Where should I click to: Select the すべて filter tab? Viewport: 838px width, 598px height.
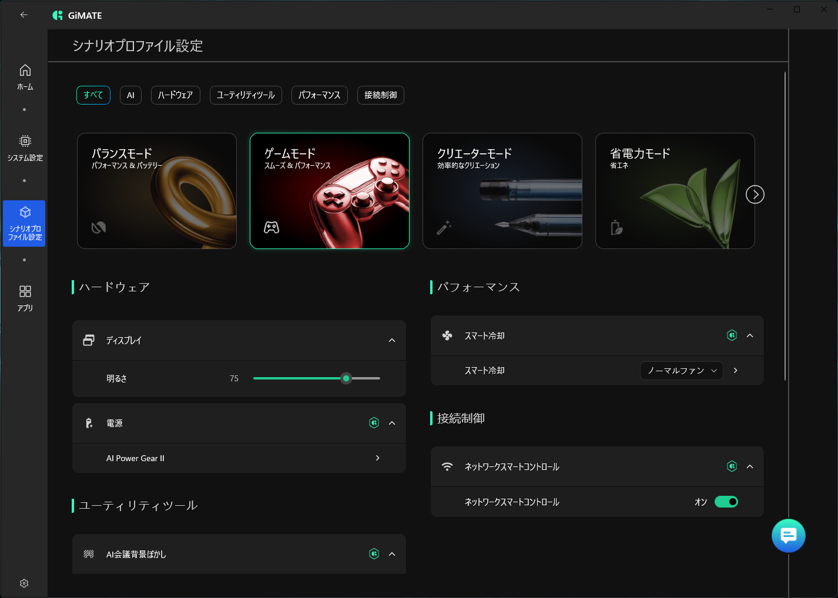pos(93,95)
